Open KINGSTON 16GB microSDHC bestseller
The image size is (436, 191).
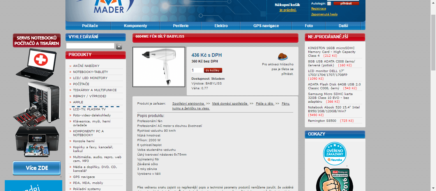click(x=332, y=52)
